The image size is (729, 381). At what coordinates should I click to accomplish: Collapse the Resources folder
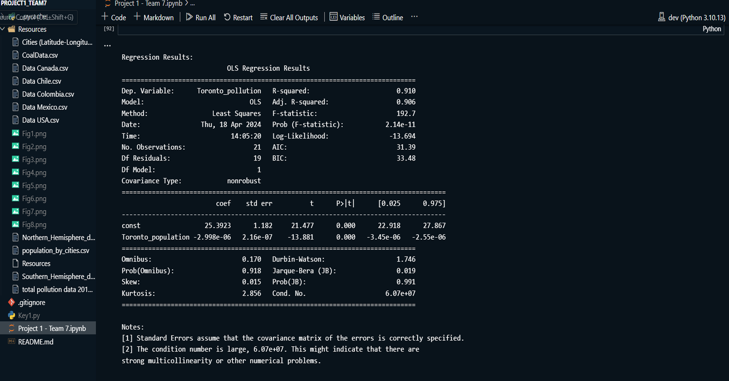(x=32, y=29)
